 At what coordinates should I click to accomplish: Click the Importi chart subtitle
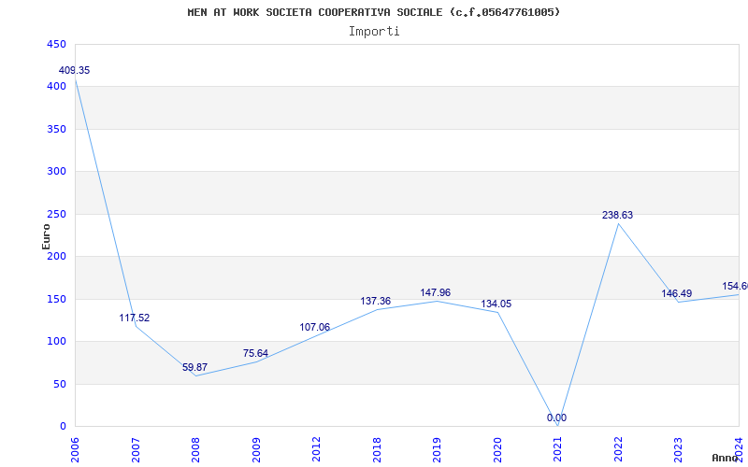[x=374, y=31]
